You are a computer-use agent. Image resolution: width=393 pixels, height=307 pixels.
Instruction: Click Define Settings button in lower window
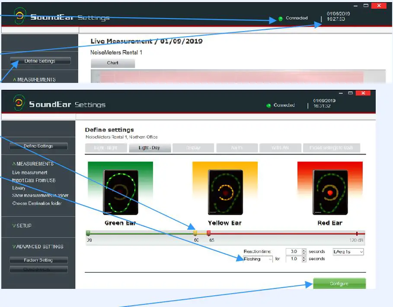coord(38,146)
